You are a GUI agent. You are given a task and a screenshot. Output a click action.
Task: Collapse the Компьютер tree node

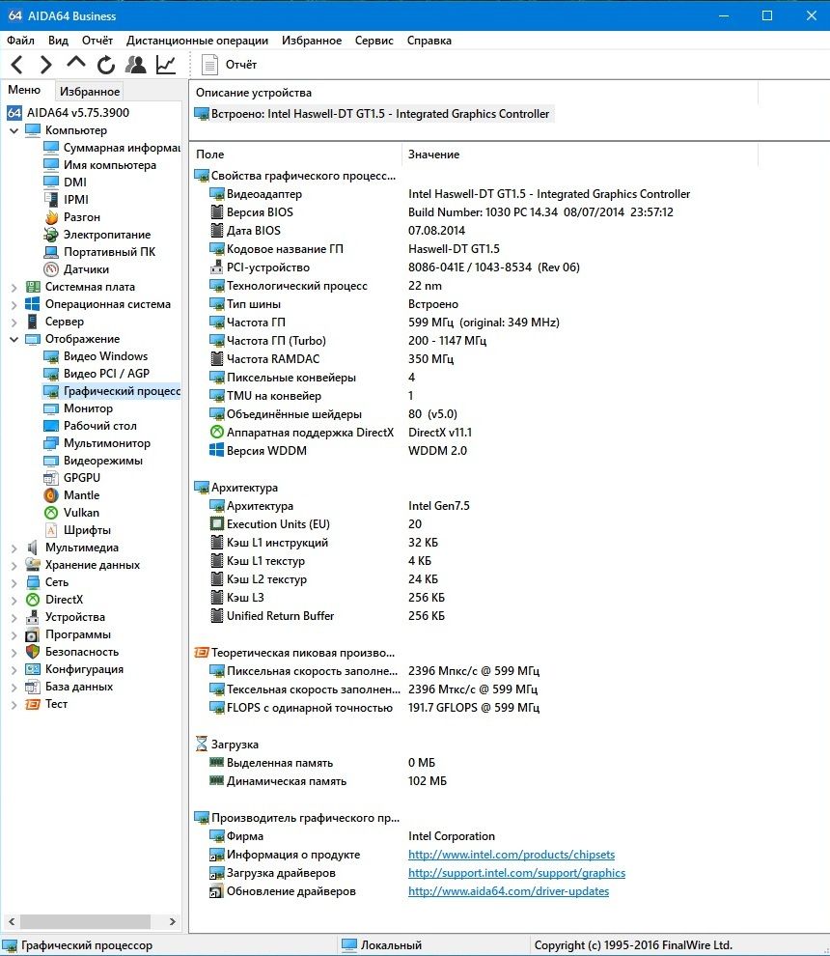[14, 130]
